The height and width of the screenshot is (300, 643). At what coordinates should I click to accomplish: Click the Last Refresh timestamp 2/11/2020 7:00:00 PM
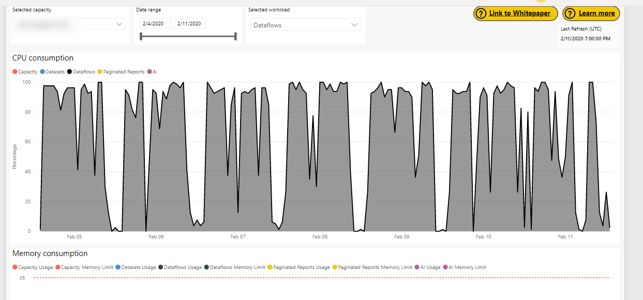point(586,39)
